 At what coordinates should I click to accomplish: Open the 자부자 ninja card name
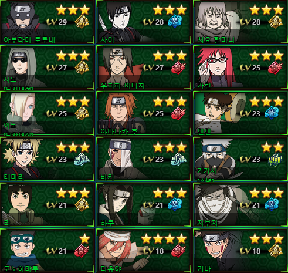pyautogui.click(x=208, y=223)
